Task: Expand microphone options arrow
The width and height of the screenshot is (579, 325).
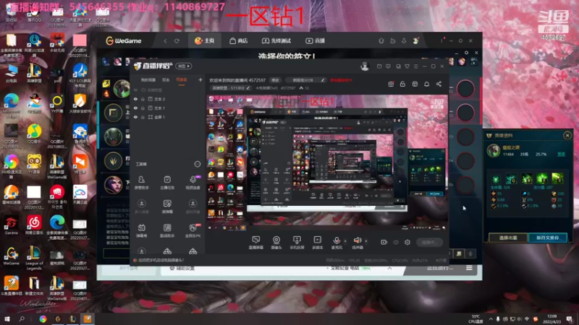Action: click(345, 241)
